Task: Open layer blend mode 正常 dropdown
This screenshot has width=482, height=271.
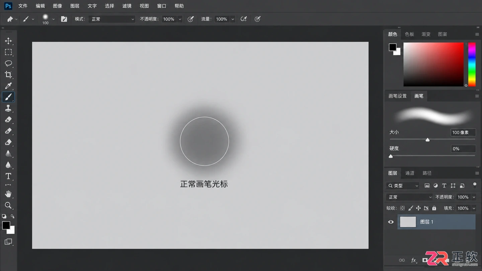Action: click(x=410, y=197)
